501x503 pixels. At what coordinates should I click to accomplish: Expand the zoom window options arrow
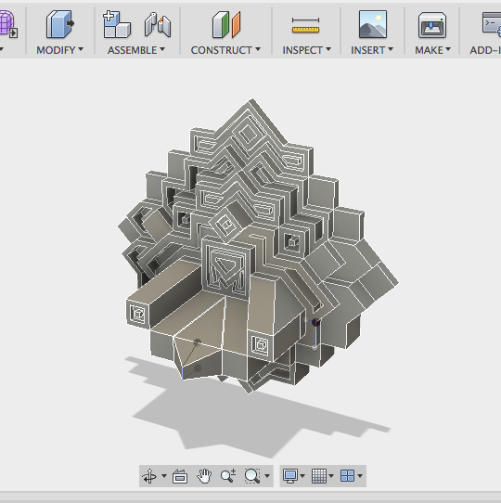click(267, 476)
